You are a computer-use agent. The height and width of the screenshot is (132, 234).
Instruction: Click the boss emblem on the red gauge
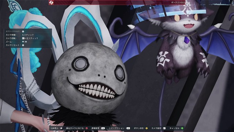(51, 3)
